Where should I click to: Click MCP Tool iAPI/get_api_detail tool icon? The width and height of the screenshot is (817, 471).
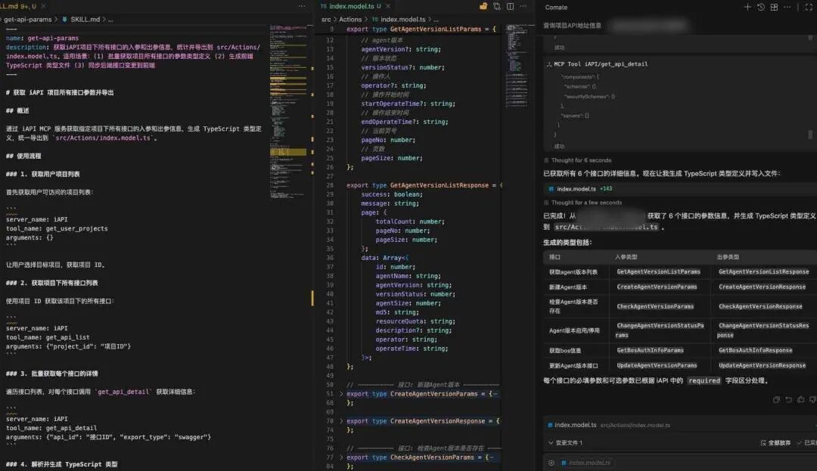pyautogui.click(x=548, y=64)
